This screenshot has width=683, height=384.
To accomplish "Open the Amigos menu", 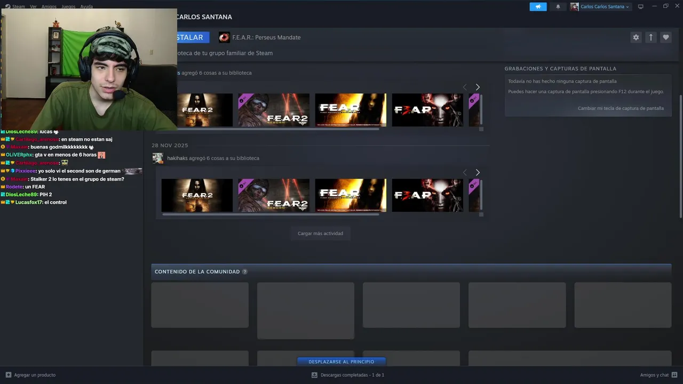I will coord(49,6).
